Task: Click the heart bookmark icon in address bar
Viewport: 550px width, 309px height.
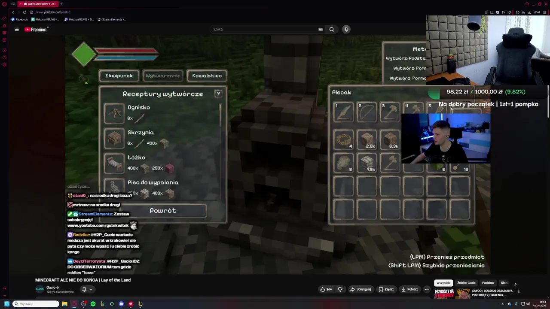Action: coord(509,12)
